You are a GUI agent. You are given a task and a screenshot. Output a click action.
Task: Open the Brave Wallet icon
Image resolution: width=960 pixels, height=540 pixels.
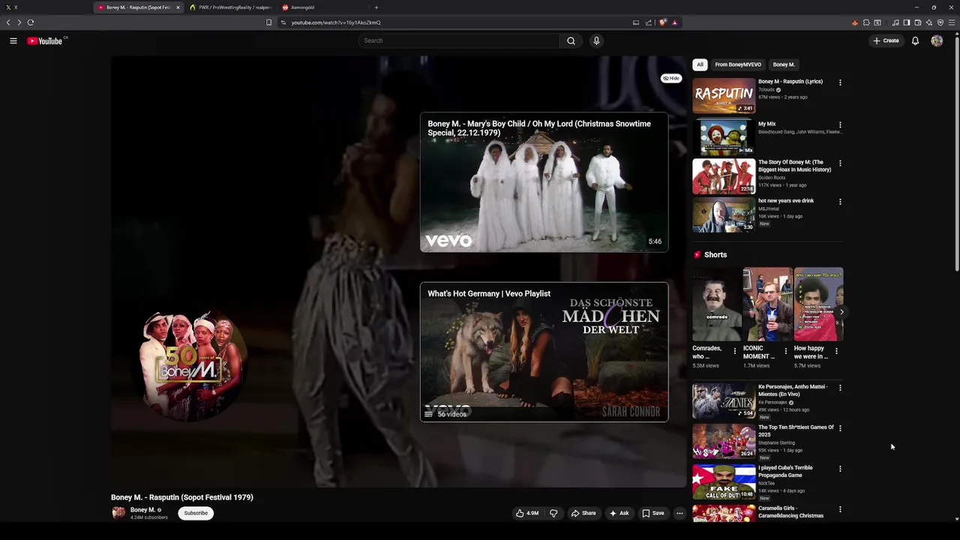[x=918, y=22]
